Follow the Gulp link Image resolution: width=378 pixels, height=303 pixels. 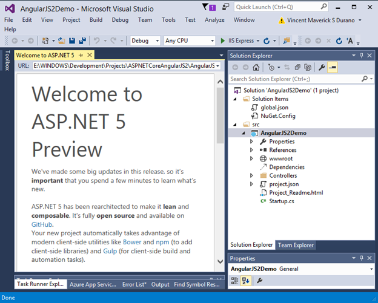click(110, 251)
